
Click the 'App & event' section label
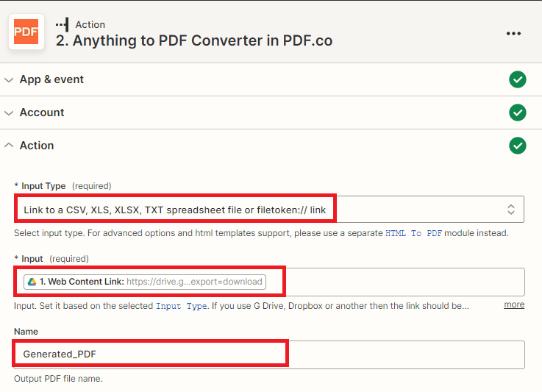click(x=51, y=79)
